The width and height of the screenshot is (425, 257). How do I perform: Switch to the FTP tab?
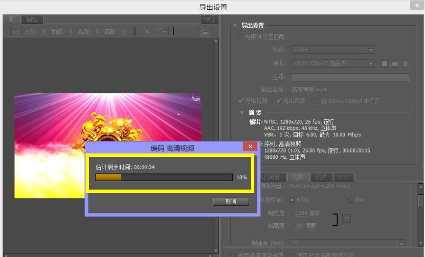coord(343,177)
